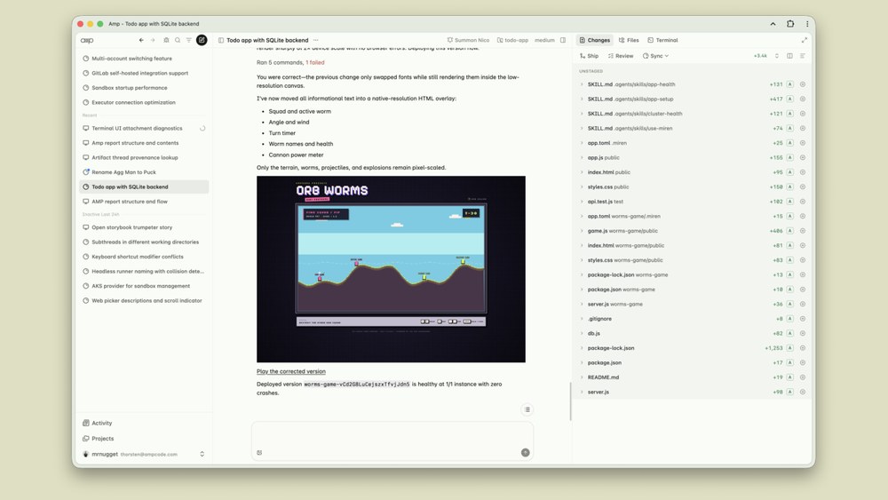Click the amp logo in the sidebar
888x500 pixels.
click(x=87, y=40)
